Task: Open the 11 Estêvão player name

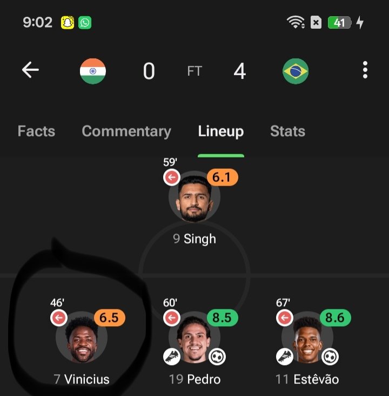Action: (307, 379)
